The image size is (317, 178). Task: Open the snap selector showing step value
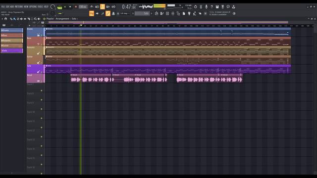point(124,13)
